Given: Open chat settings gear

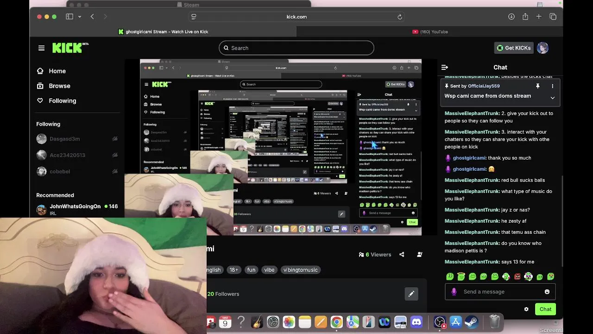Looking at the screenshot, I should pos(526,309).
